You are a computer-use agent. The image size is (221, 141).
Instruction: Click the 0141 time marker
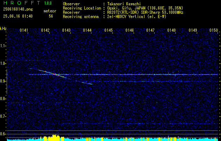click(x=24, y=30)
